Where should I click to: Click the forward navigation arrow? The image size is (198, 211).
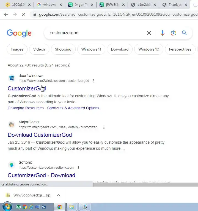coord(15,14)
